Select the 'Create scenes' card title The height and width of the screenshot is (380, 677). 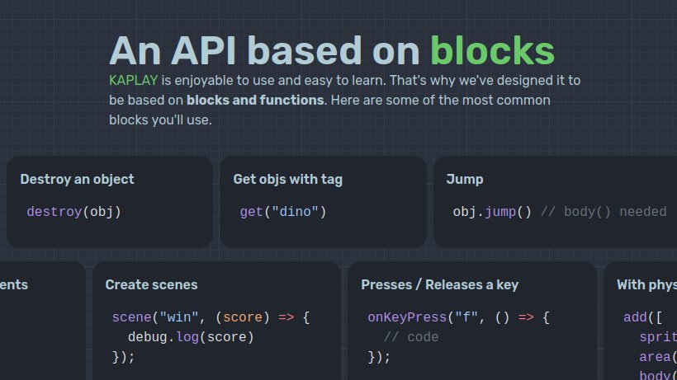152,284
